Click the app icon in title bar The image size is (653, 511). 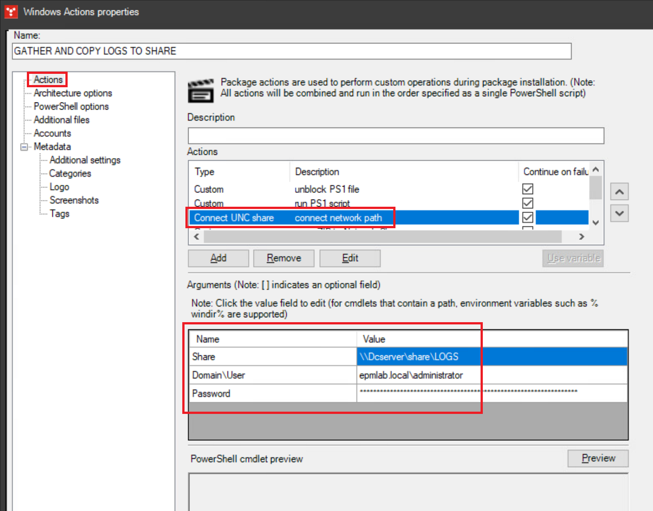click(x=11, y=12)
